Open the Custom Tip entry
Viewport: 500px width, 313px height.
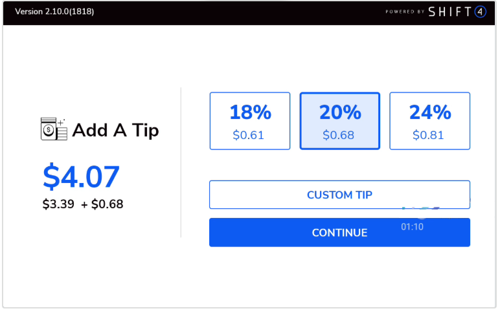[x=339, y=195]
